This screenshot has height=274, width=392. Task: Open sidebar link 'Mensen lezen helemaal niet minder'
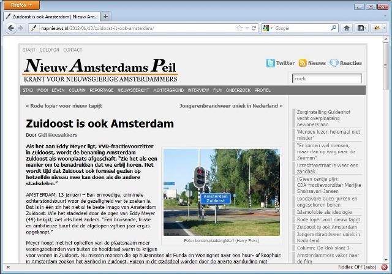tap(328, 135)
